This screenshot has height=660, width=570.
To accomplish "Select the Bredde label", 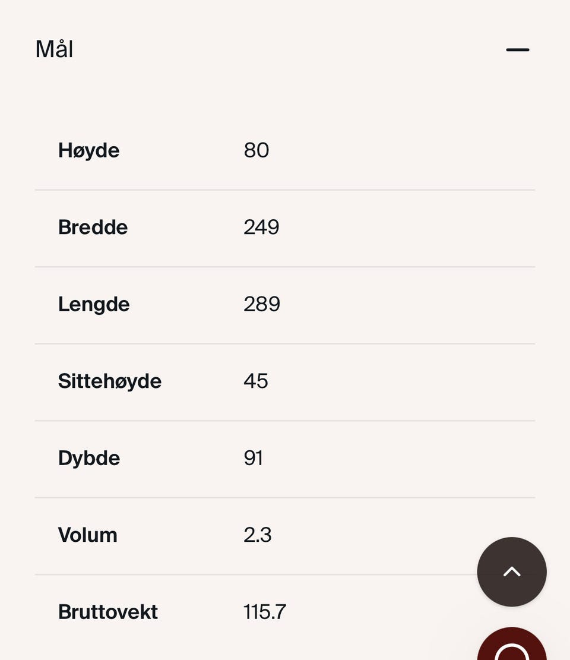I will click(93, 228).
